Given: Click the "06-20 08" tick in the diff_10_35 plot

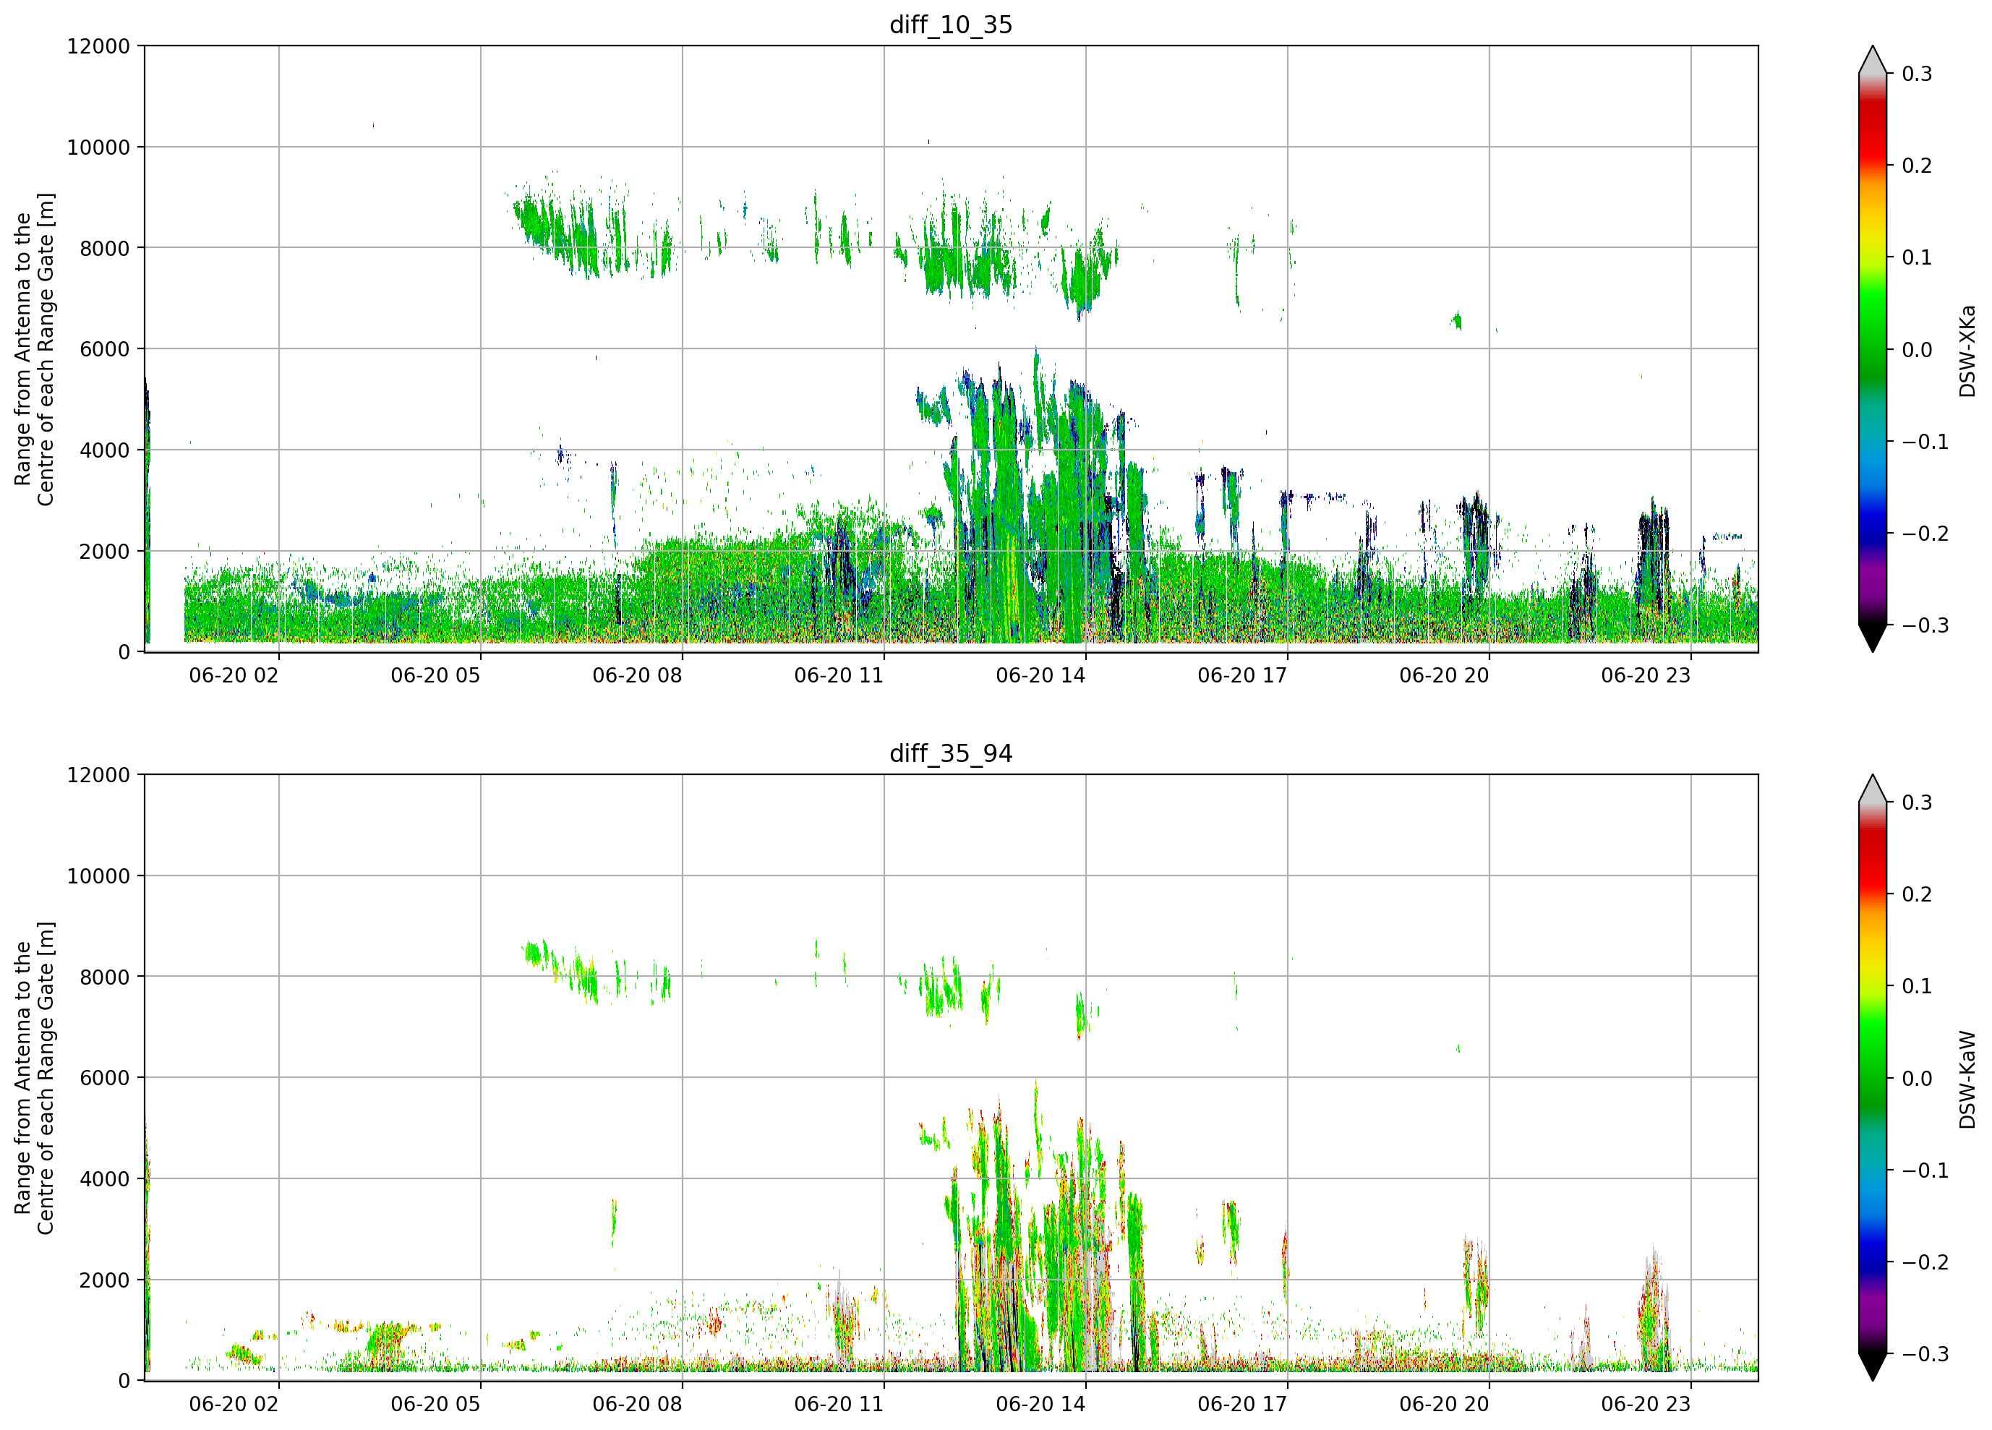Looking at the screenshot, I should 638,675.
